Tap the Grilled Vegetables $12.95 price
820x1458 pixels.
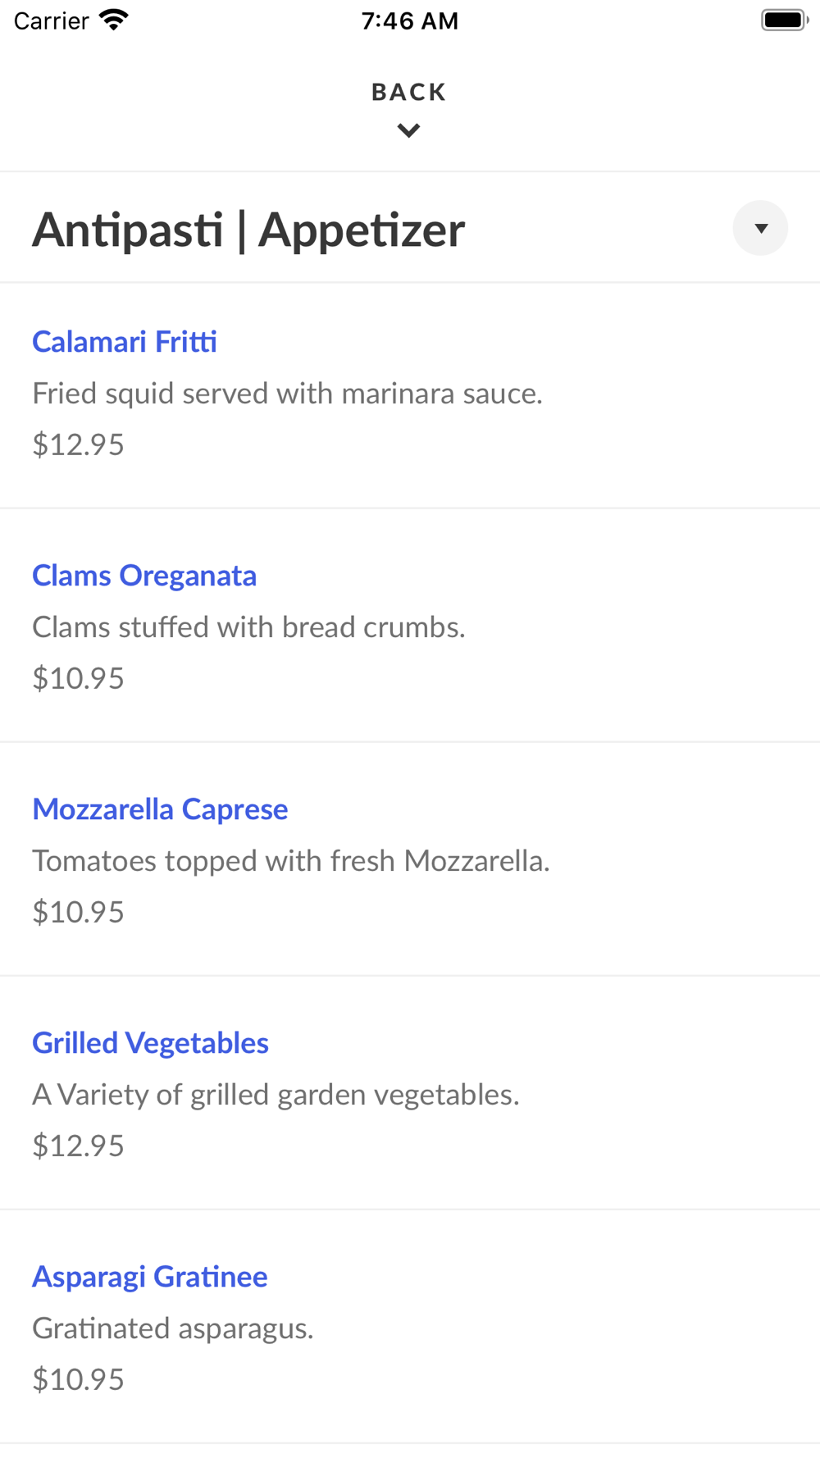78,1146
